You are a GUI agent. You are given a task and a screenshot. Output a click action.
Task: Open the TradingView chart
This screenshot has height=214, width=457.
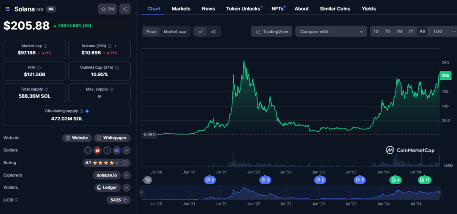pyautogui.click(x=272, y=32)
